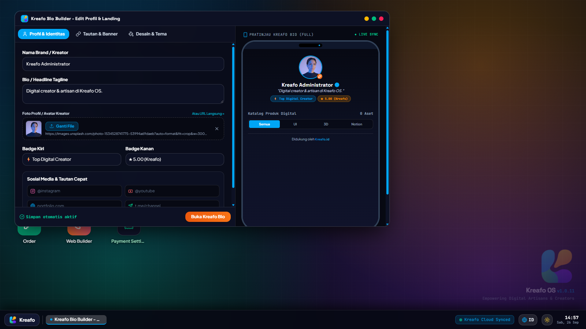Click the avatar thumbnail in the photo uploader
The height and width of the screenshot is (329, 586).
click(34, 129)
